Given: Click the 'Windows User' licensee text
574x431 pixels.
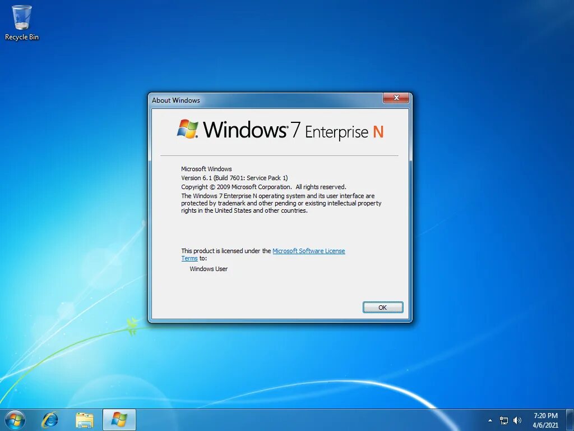Looking at the screenshot, I should tap(209, 269).
